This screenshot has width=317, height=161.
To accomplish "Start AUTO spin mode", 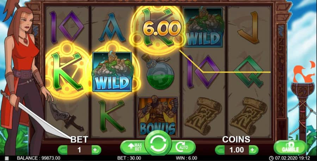I will [x=182, y=147].
